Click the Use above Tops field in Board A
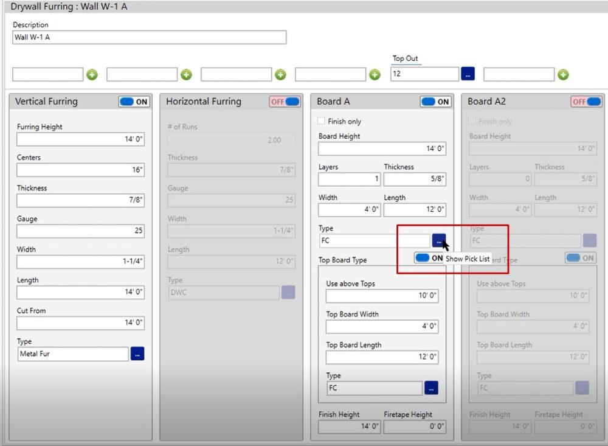 [382, 296]
